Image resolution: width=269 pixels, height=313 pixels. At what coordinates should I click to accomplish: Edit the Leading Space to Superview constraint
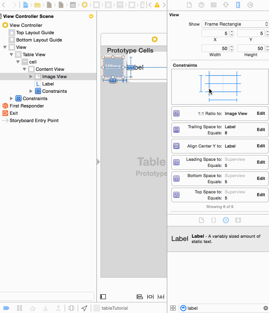(261, 162)
